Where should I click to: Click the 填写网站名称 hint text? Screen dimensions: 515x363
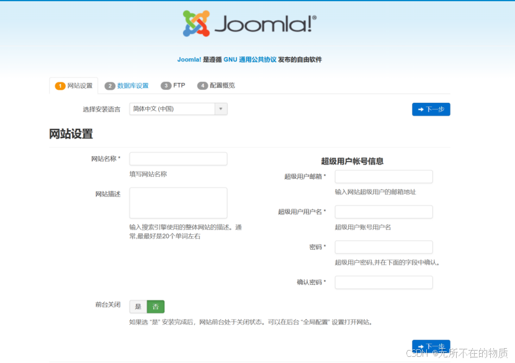coord(148,174)
